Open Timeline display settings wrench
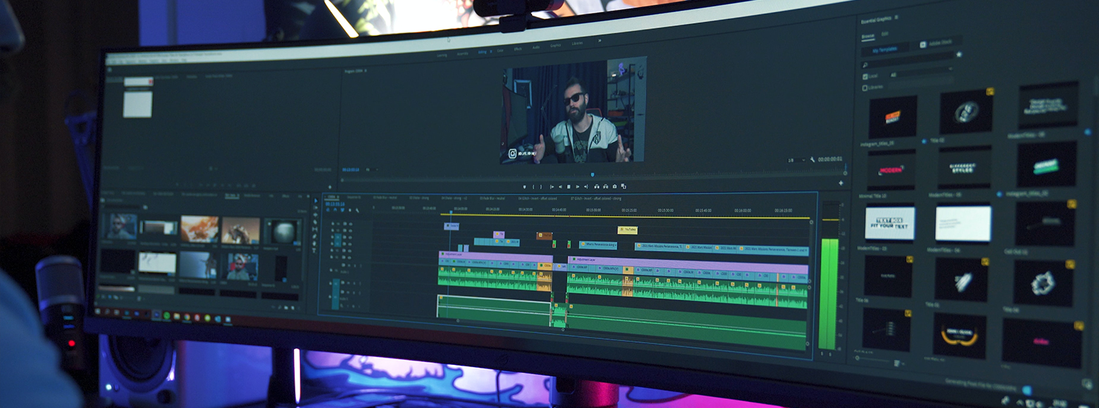Viewport: 1099px width, 408px height. pyautogui.click(x=358, y=210)
